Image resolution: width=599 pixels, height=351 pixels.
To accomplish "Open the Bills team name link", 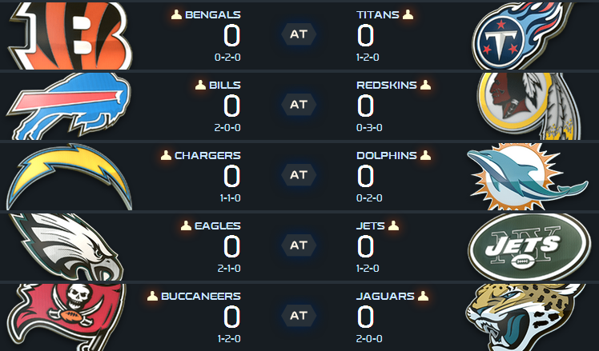I will (225, 85).
